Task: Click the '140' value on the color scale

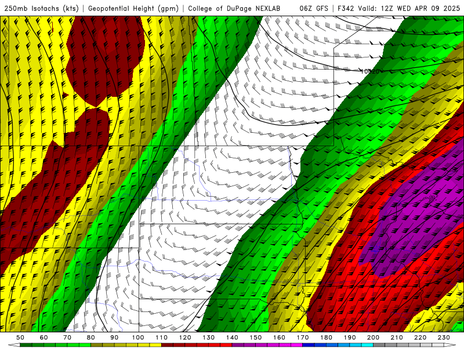Action: [x=232, y=338]
